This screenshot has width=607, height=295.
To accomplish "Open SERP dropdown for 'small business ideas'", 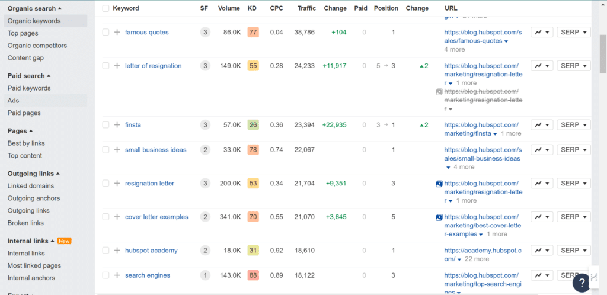I will (x=574, y=150).
